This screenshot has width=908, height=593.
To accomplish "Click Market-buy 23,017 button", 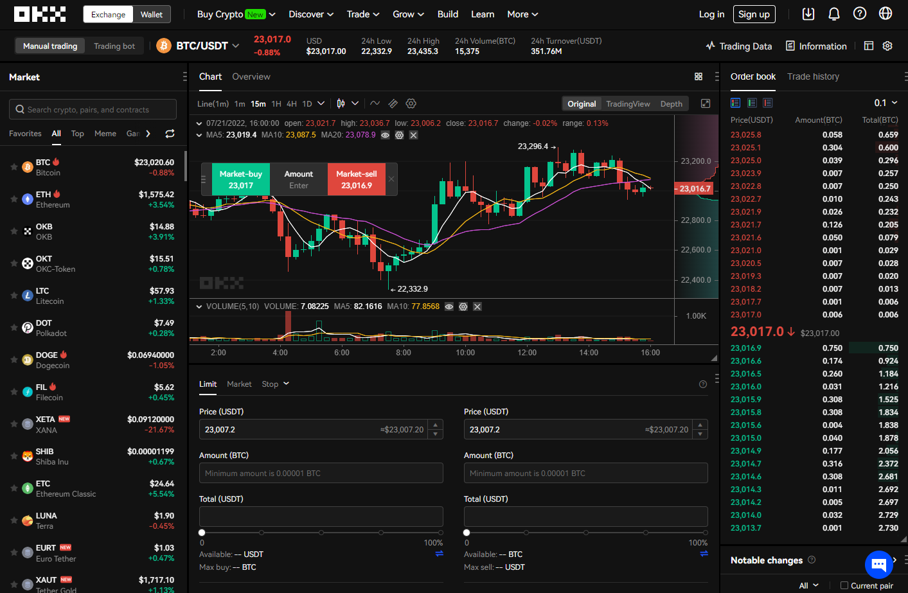I will [241, 179].
